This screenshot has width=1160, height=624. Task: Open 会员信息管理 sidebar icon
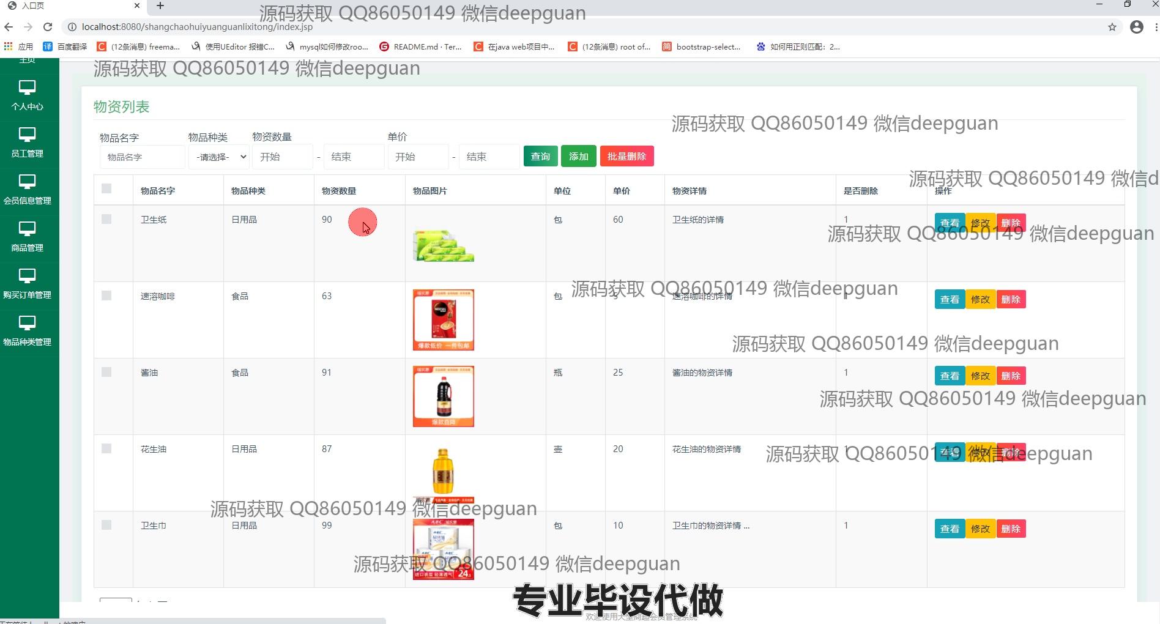coord(27,182)
